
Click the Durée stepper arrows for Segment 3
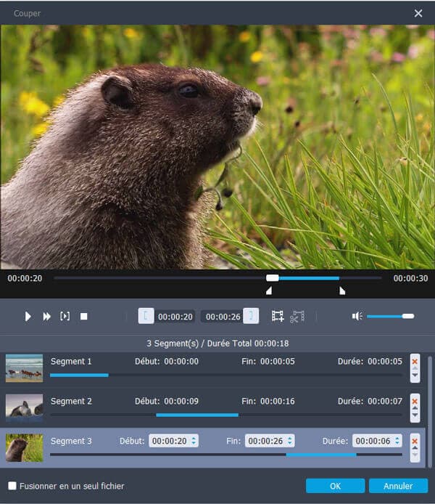[x=397, y=441]
